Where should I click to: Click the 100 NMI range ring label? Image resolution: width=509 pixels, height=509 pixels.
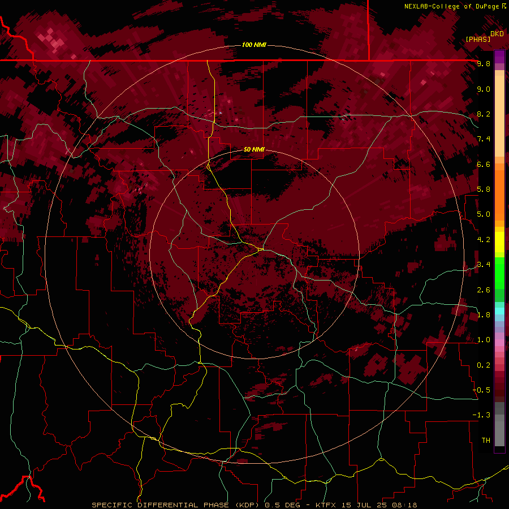click(254, 45)
